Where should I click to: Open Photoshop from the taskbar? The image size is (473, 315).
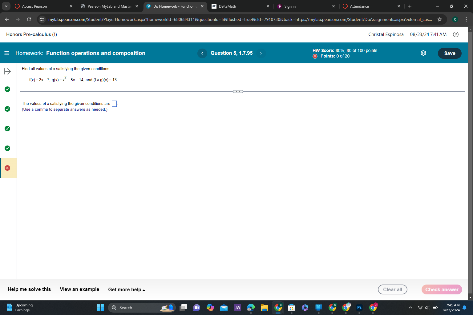(359, 308)
